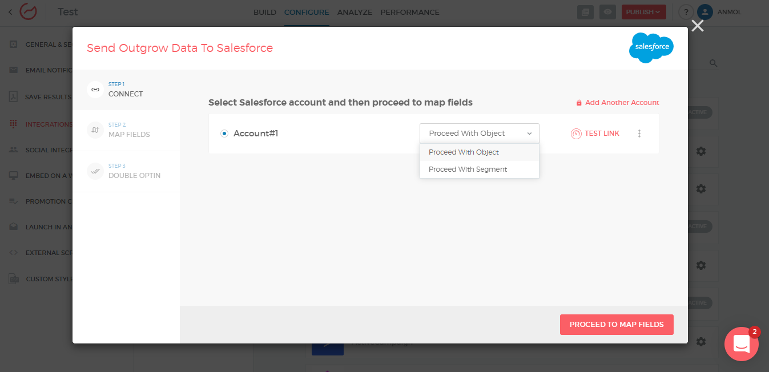Switch to the ANALYZE tab

point(355,12)
